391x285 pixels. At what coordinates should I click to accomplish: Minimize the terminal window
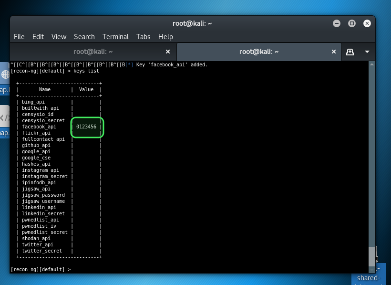coord(338,23)
